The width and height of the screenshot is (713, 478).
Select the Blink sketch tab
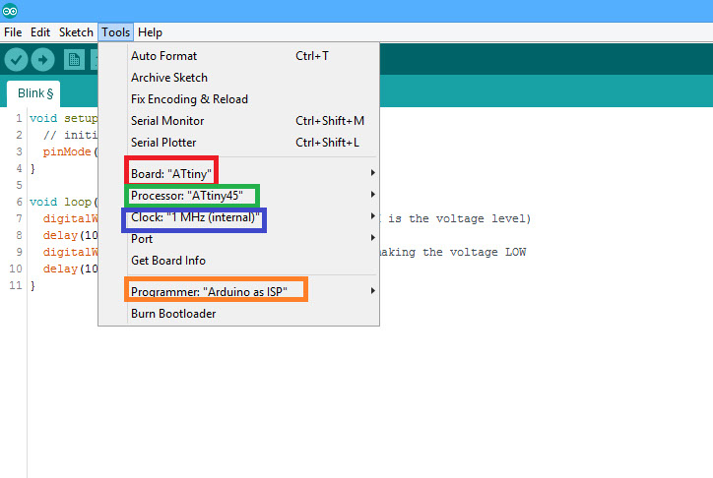[x=34, y=93]
